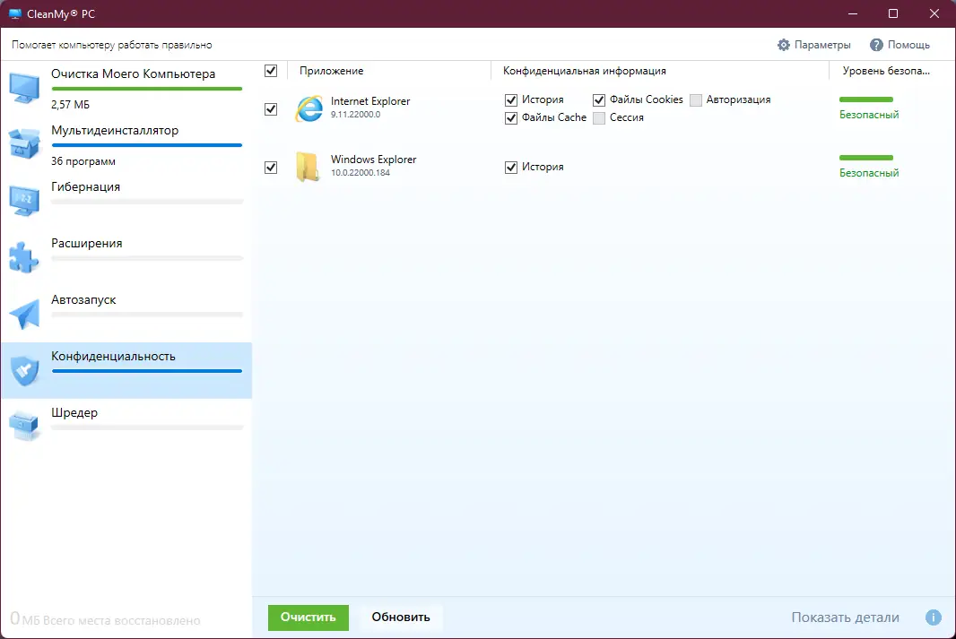Toggle Windows Explorer История checkbox
956x639 pixels.
click(x=511, y=167)
